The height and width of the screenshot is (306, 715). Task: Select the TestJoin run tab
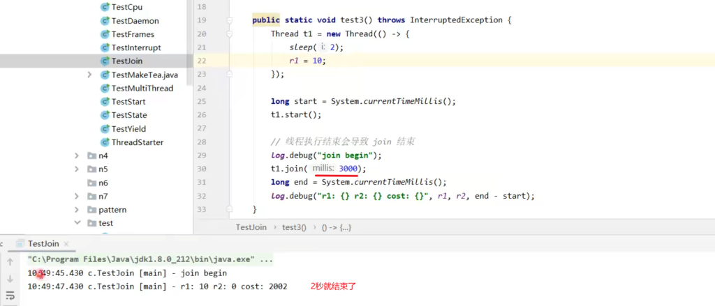43,243
